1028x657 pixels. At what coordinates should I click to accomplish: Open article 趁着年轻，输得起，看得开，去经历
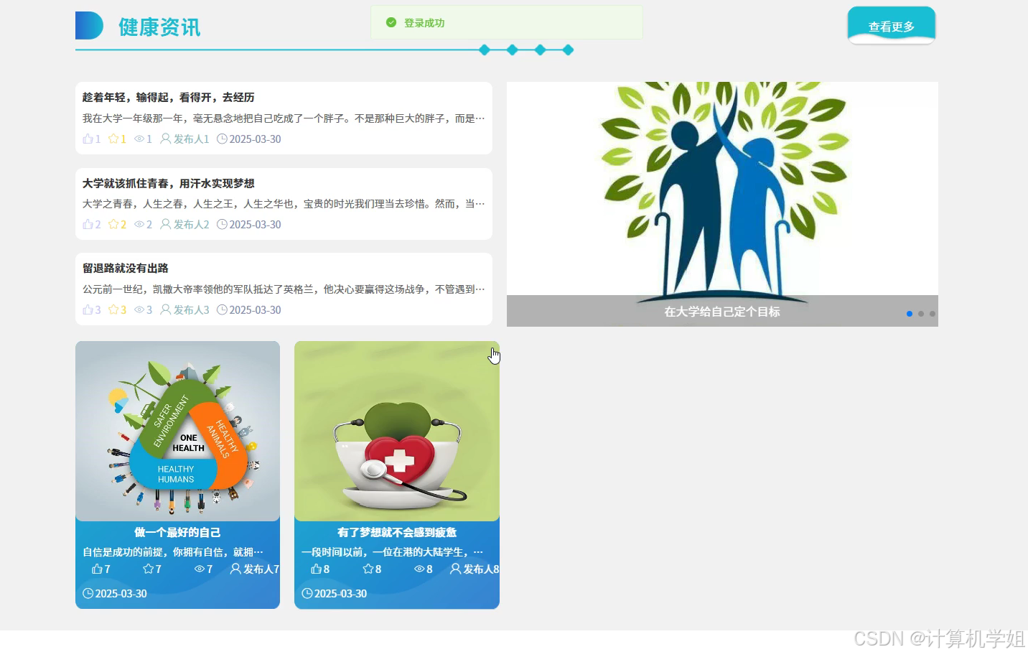[x=168, y=98]
